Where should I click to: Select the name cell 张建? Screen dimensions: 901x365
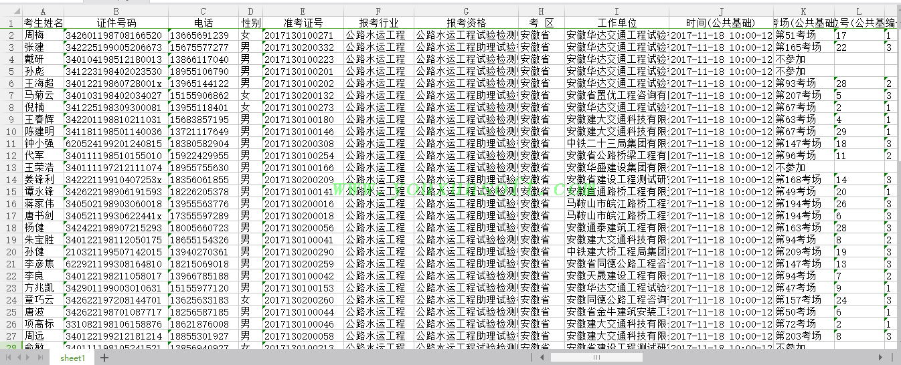[x=44, y=47]
